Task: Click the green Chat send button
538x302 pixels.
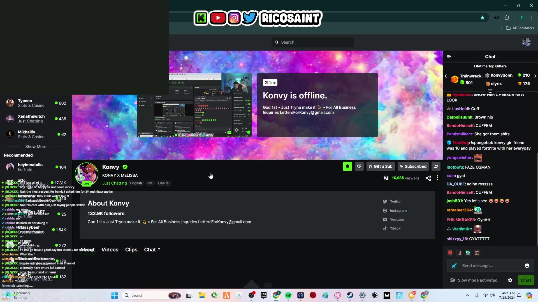Action: (526, 280)
